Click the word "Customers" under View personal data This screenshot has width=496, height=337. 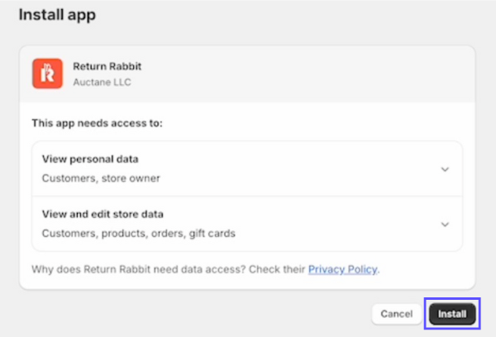click(x=70, y=178)
